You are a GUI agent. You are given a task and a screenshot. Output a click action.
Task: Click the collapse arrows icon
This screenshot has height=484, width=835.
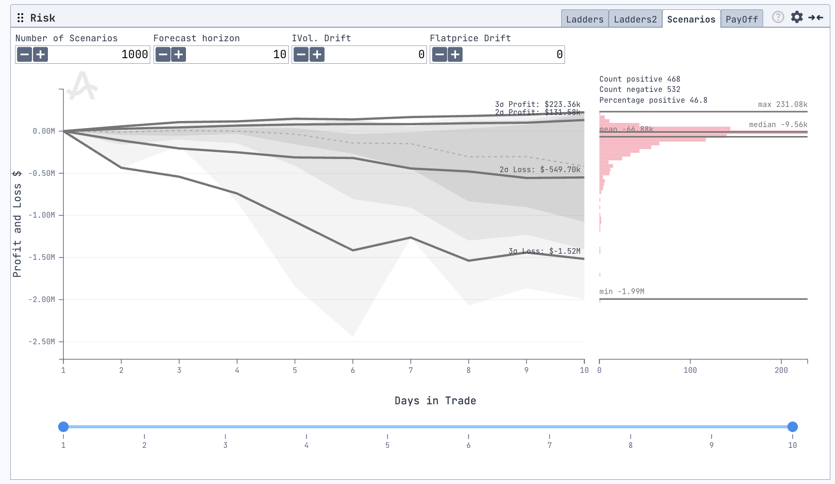coord(816,17)
